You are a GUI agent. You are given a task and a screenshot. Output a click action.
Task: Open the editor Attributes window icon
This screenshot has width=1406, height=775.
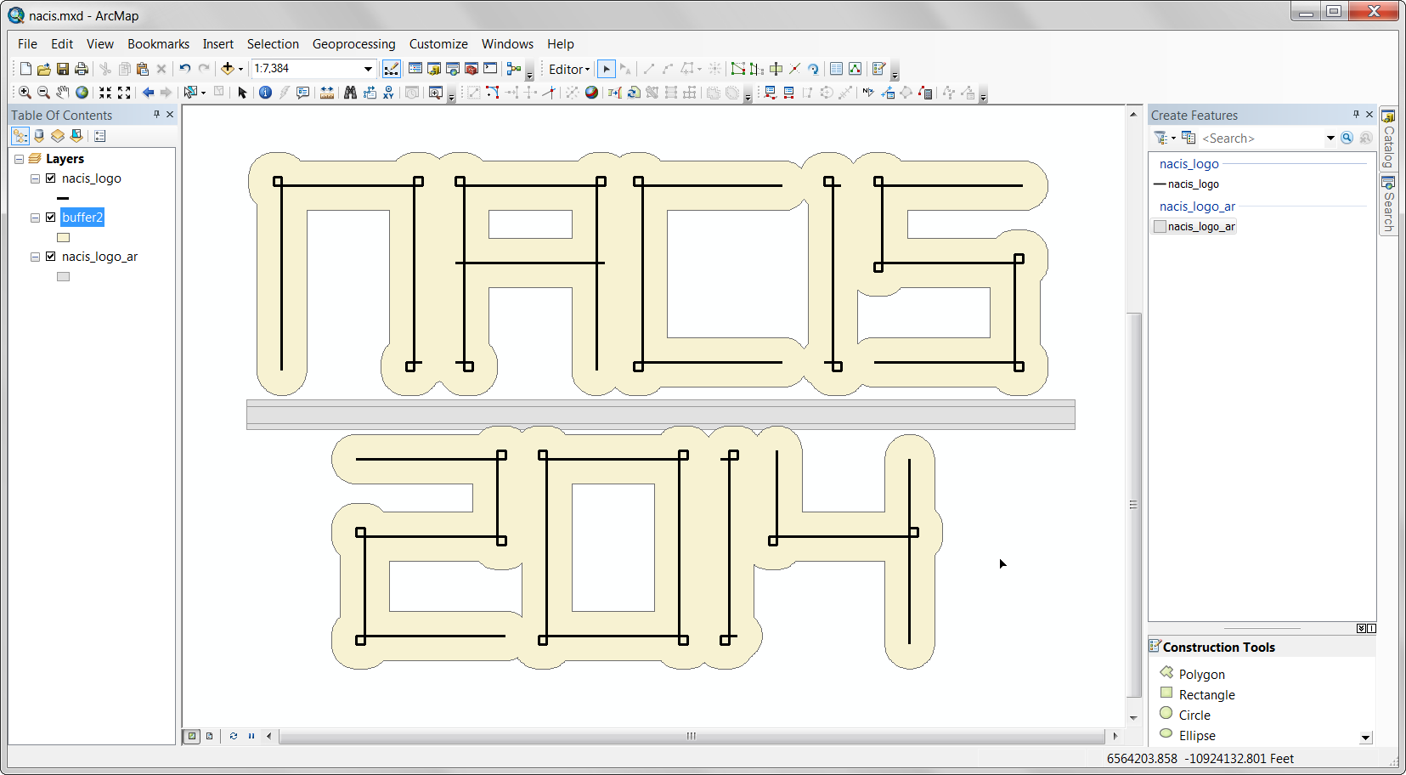(836, 69)
